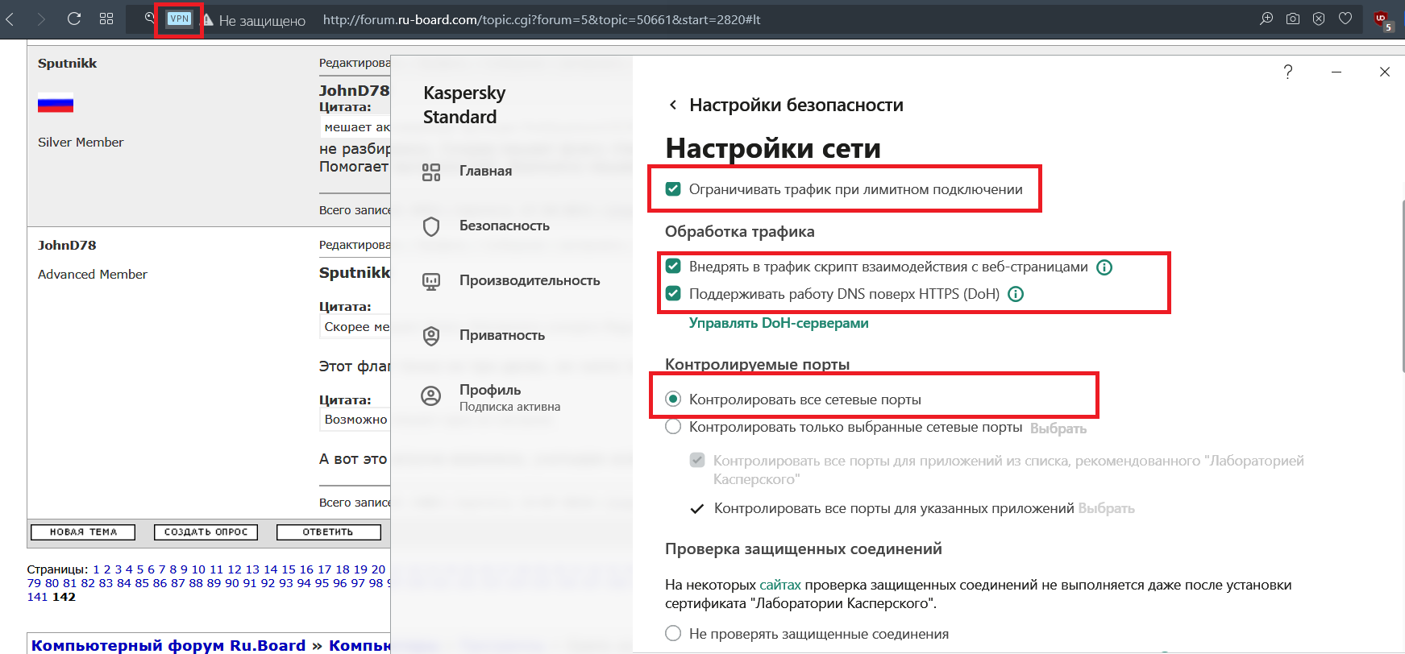This screenshot has width=1405, height=654.
Task: Select 'Контролировать только выбранные сетевые порты'
Action: [673, 427]
